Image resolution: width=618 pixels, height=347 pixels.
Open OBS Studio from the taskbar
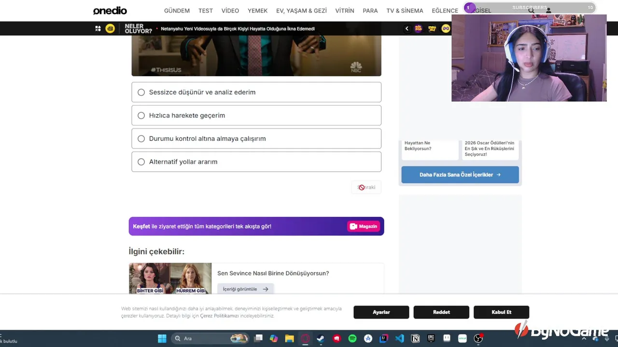coord(478,338)
